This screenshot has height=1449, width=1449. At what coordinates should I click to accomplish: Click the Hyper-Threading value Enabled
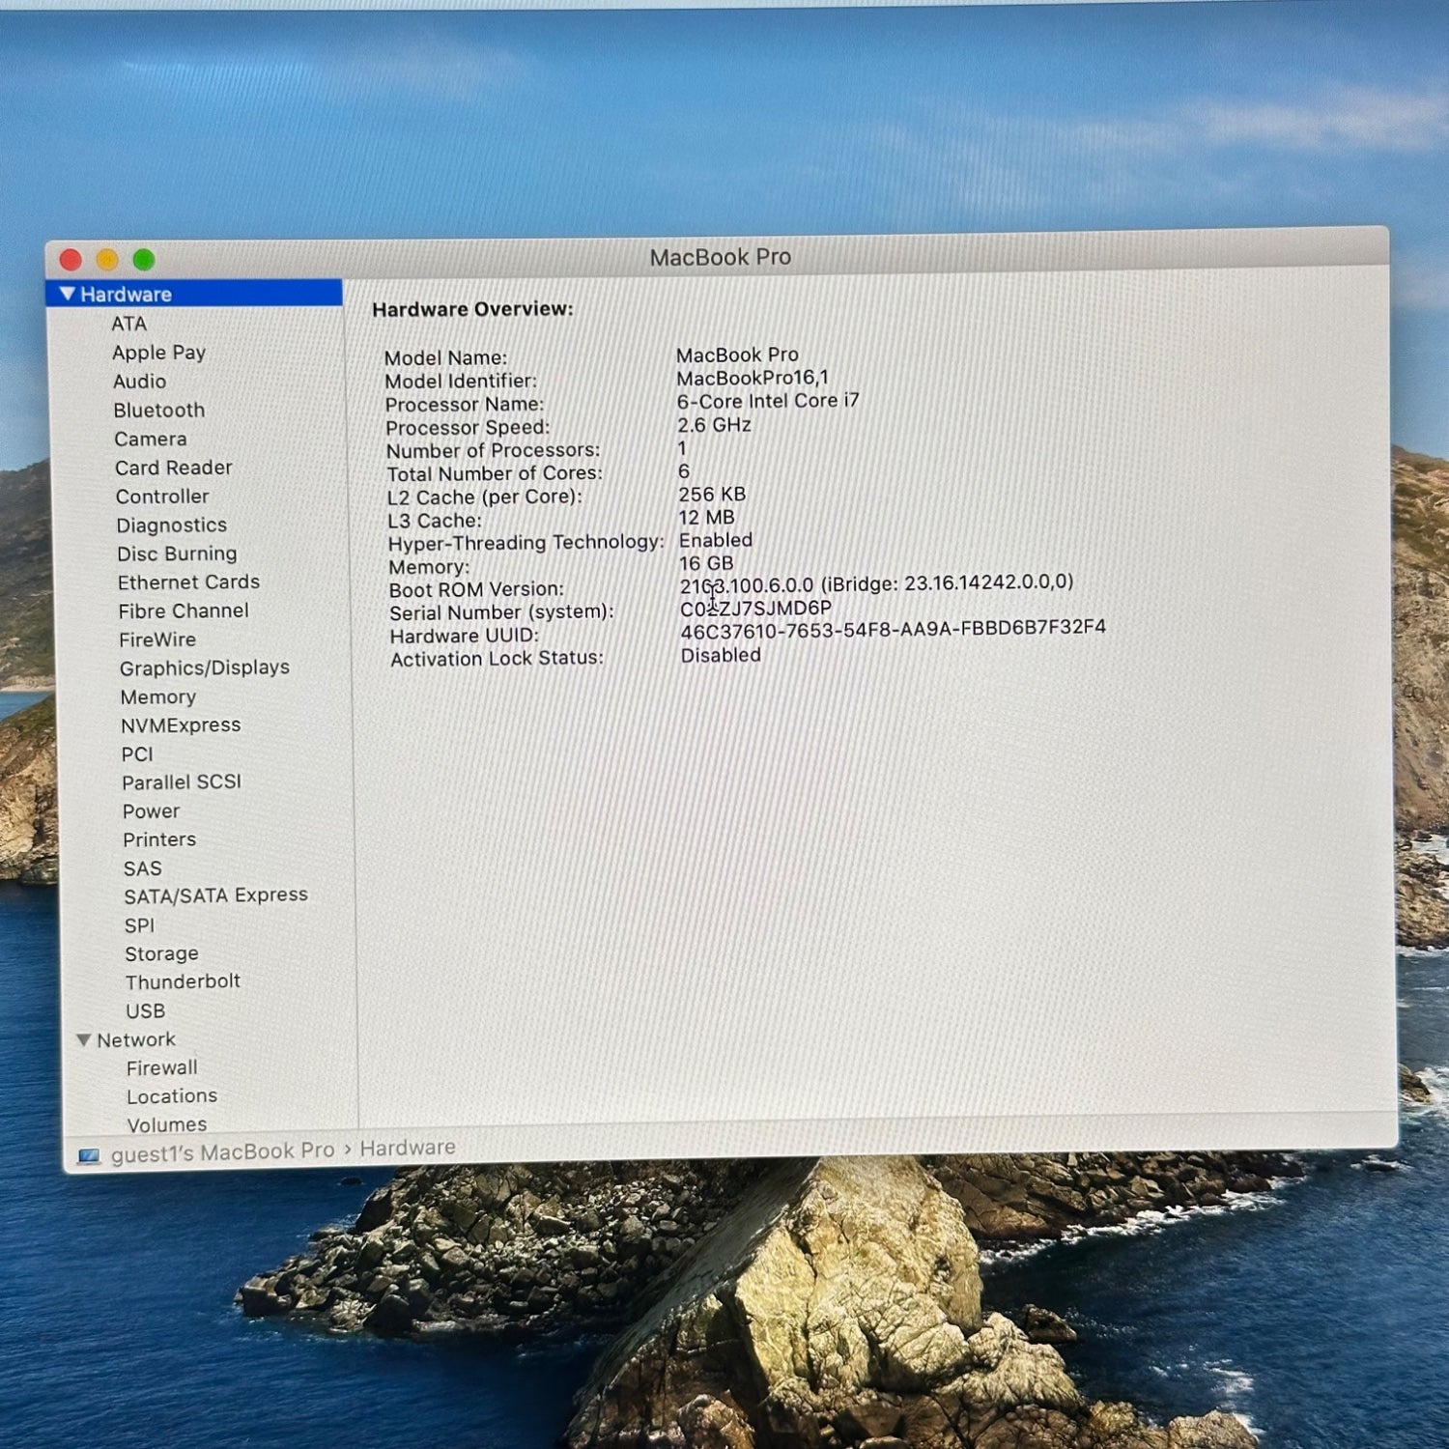click(716, 540)
